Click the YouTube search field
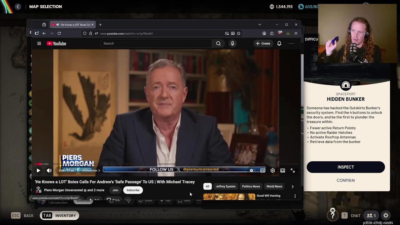This screenshot has width=400, height=225. point(156,43)
